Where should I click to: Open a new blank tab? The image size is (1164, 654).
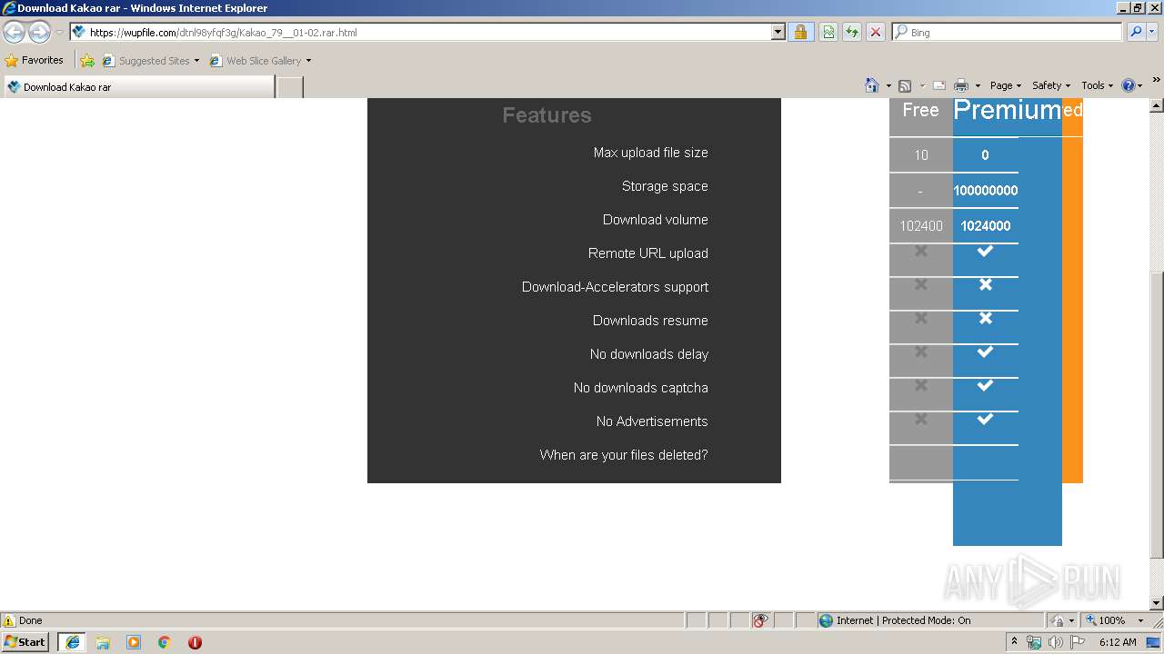289,87
